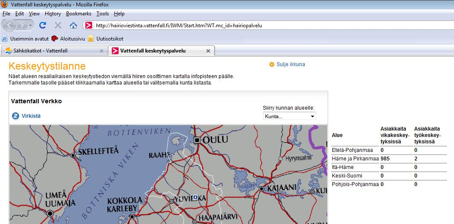Click the Oulu city marker on map

[197, 140]
